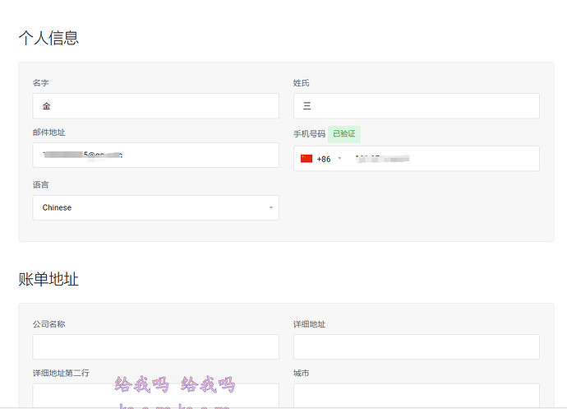Click the 姓氏 label text

[x=302, y=83]
